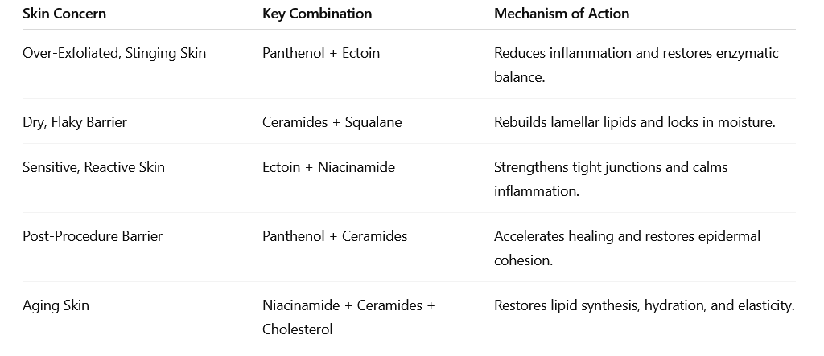Select the Dry, Flaky Barrier cell

click(75, 122)
